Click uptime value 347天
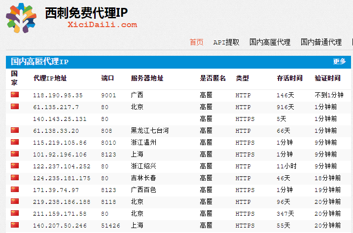 pyautogui.click(x=285, y=214)
